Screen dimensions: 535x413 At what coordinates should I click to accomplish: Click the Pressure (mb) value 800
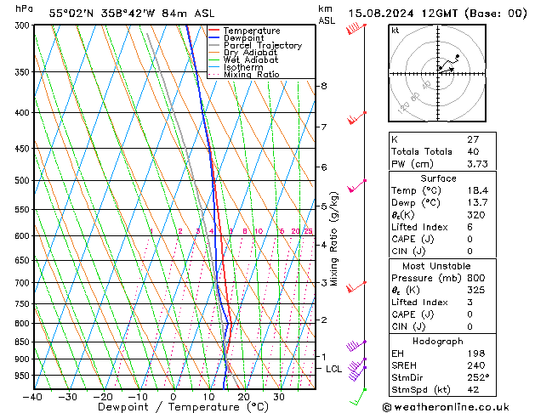(x=476, y=278)
